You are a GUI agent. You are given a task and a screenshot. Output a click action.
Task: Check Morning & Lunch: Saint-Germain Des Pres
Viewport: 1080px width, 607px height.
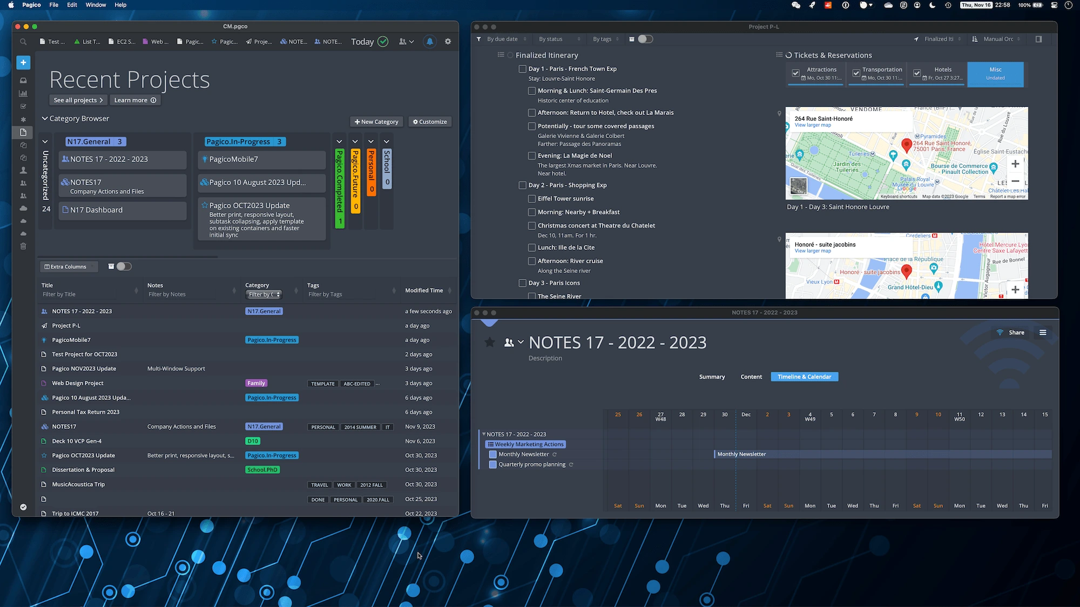532,91
